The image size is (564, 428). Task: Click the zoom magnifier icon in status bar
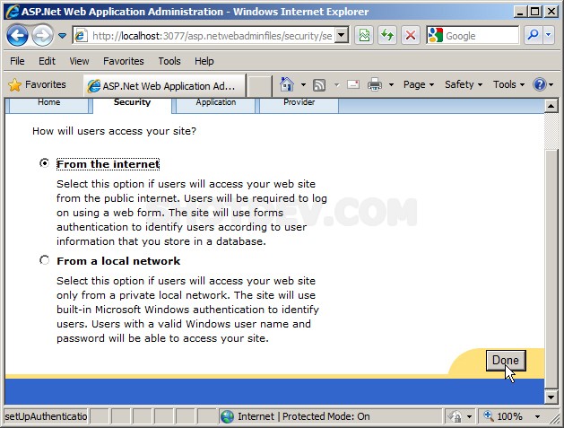[x=488, y=416]
